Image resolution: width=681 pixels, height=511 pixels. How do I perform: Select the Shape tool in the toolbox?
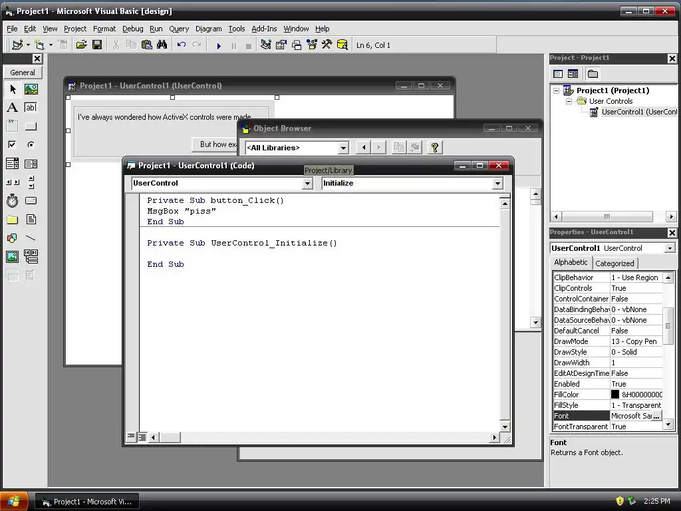point(13,238)
